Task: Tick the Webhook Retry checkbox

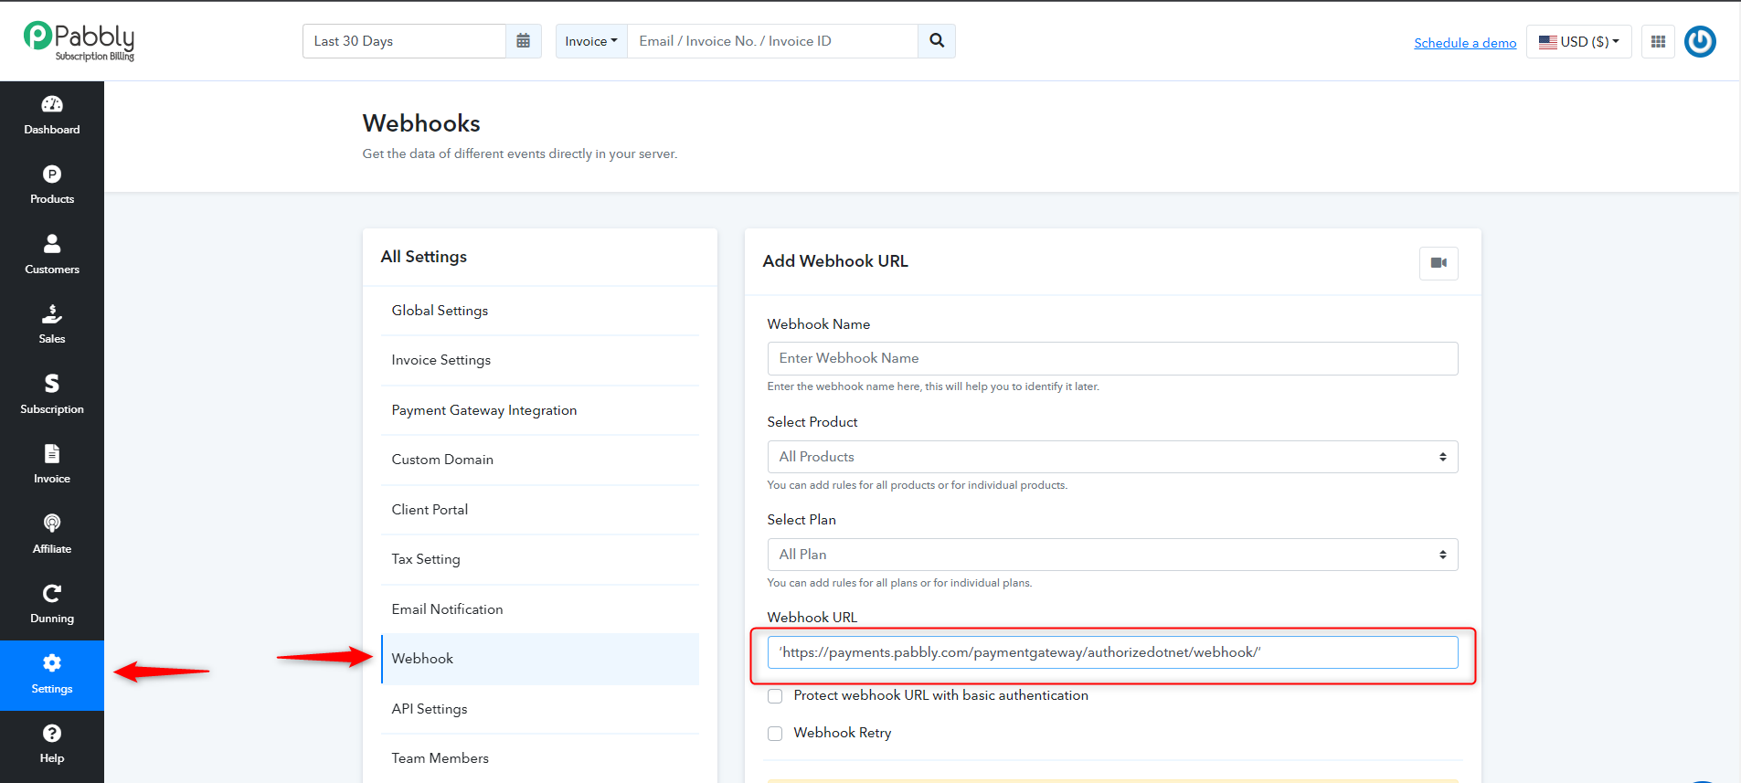Action: (775, 734)
